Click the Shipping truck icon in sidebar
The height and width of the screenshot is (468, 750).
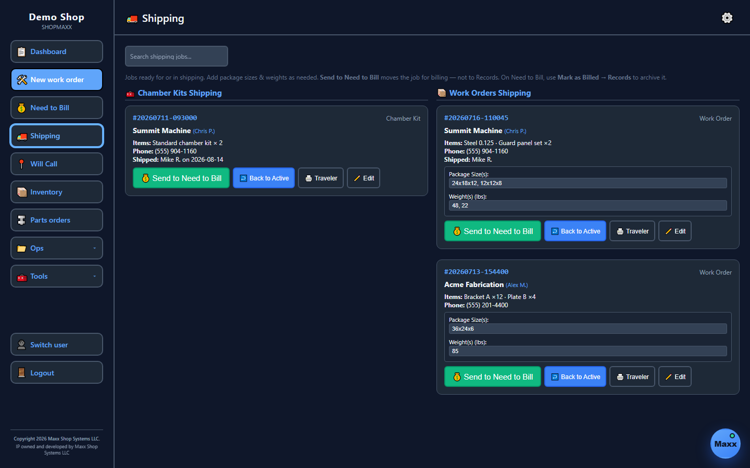pyautogui.click(x=22, y=136)
